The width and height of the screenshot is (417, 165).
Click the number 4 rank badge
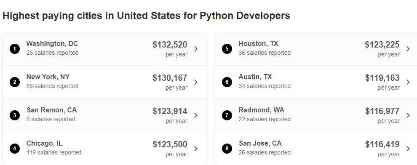coord(15,149)
